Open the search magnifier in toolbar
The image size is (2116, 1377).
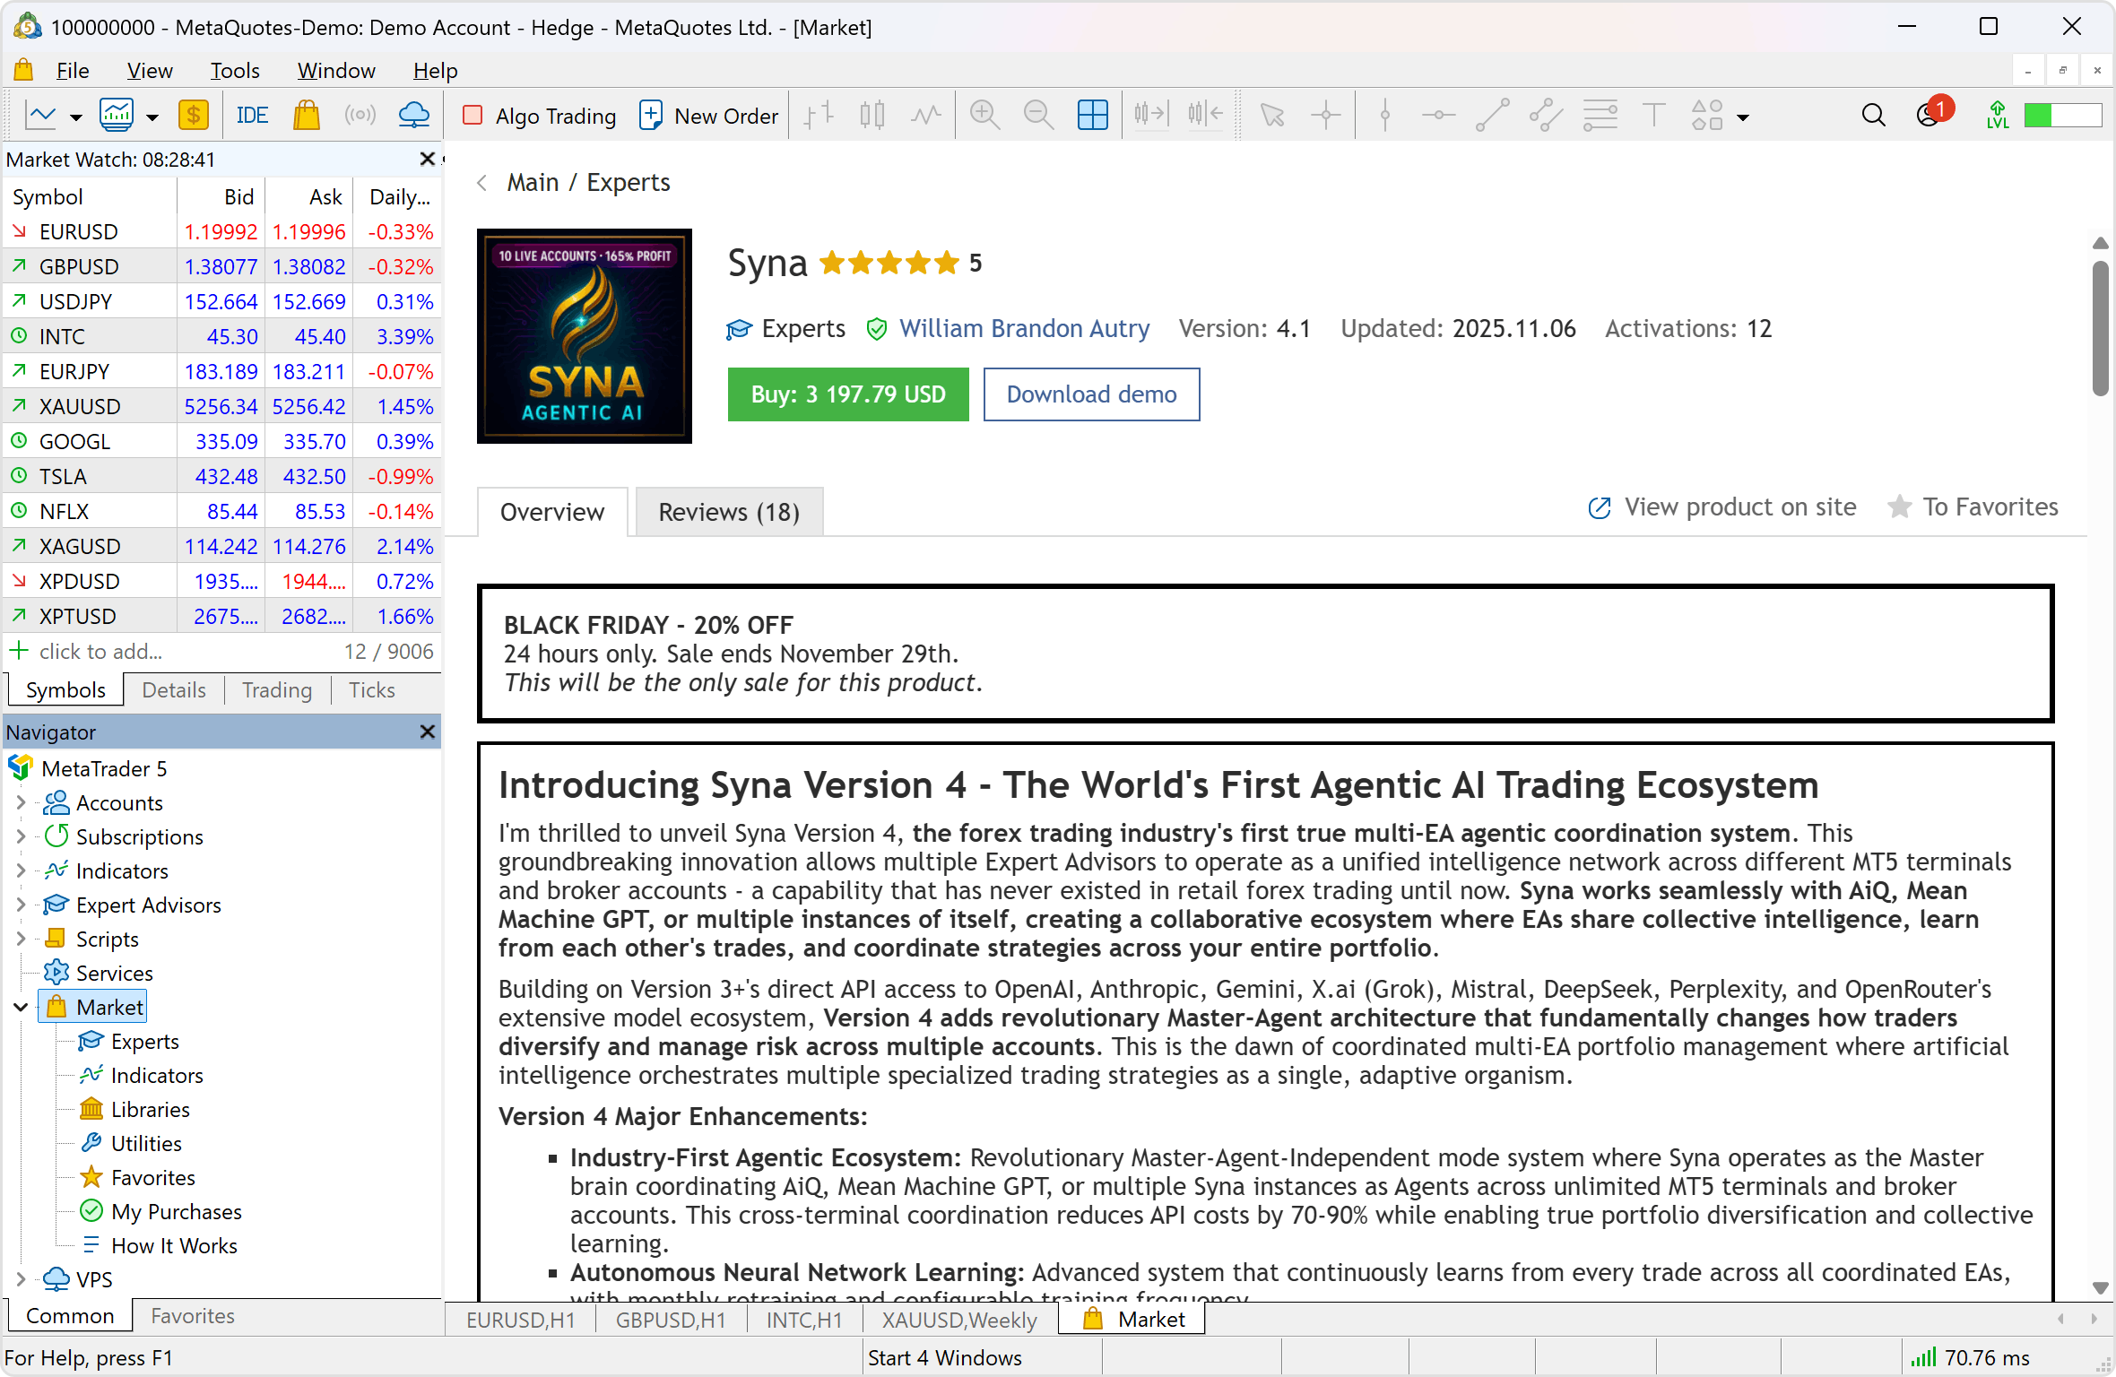point(1873,116)
